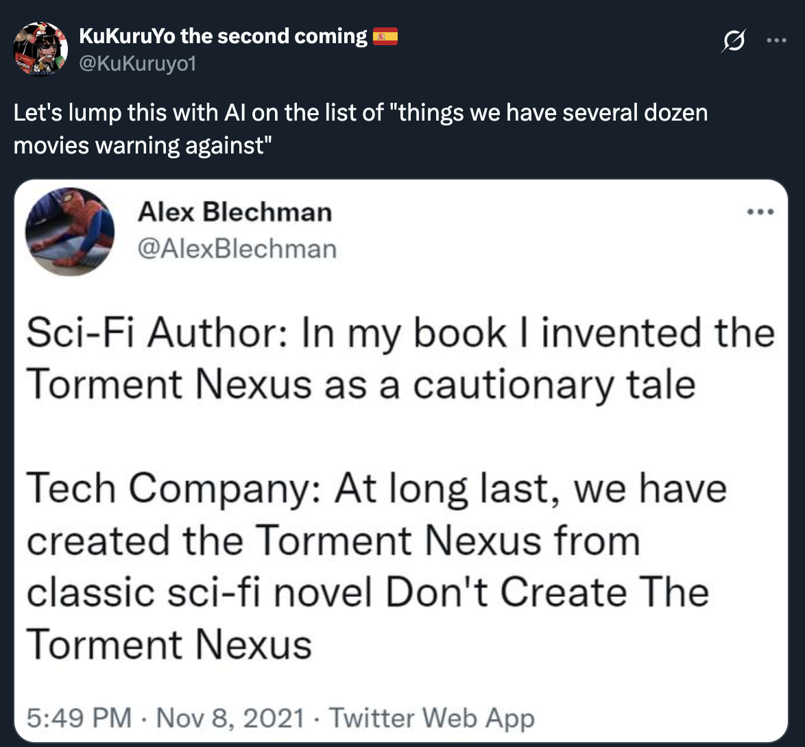Click the 5:49 PM timestamp

coord(78,718)
